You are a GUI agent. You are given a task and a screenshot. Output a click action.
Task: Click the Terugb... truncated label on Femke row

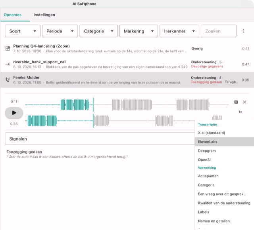[231, 82]
